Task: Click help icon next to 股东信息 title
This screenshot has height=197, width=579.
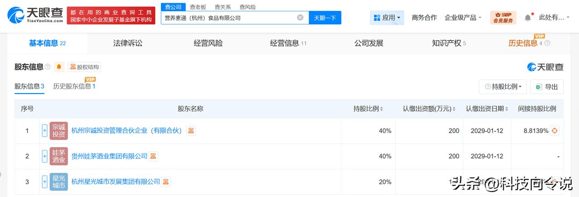Action: [x=48, y=67]
